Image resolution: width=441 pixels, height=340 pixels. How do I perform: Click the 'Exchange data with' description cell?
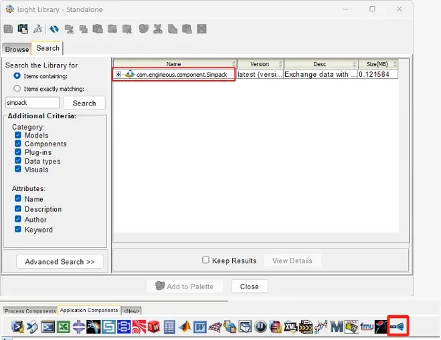coord(321,74)
